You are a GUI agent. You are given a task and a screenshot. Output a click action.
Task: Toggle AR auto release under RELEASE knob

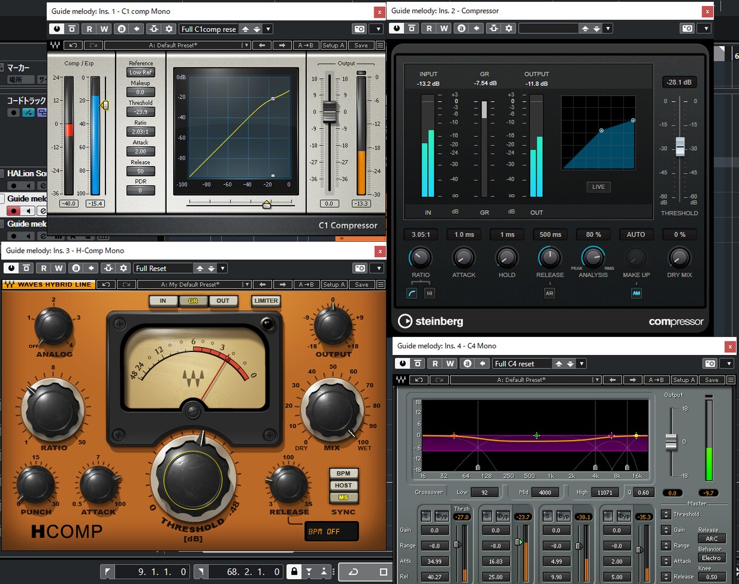(x=549, y=293)
